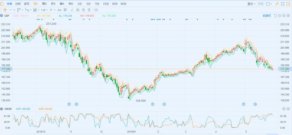Switch to 30分 thirty-minute chart
Viewport: 292px width, 135px height.
tap(115, 4)
